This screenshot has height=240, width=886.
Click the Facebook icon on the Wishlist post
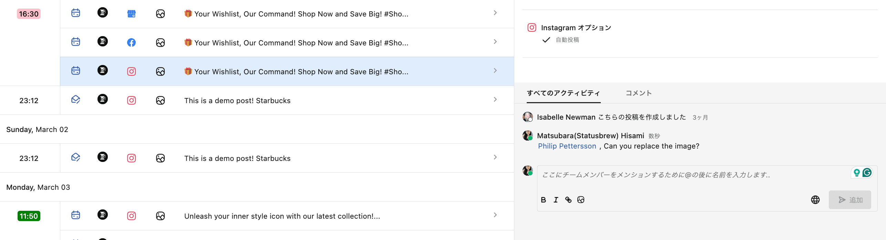point(131,43)
